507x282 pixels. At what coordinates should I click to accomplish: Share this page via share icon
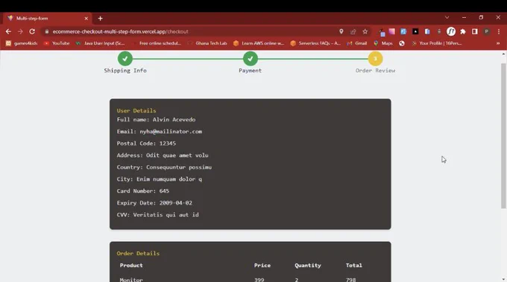click(353, 31)
